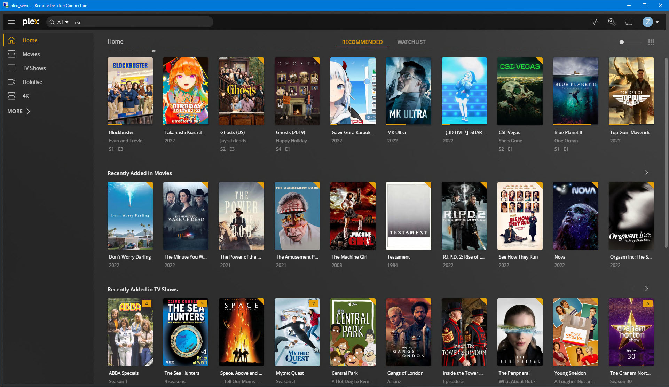Go to 4K library
This screenshot has height=387, width=669.
click(26, 96)
